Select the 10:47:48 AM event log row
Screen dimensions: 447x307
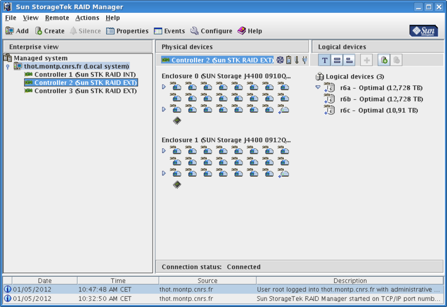pos(223,289)
